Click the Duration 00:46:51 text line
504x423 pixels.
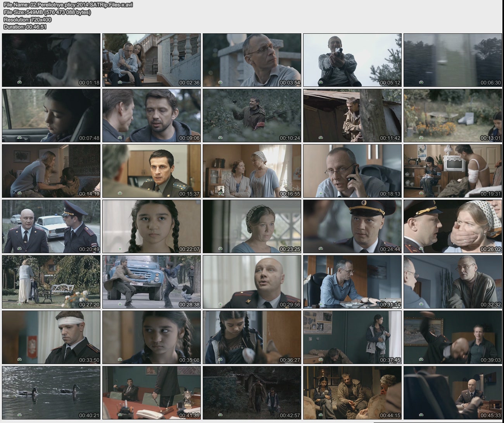click(25, 27)
